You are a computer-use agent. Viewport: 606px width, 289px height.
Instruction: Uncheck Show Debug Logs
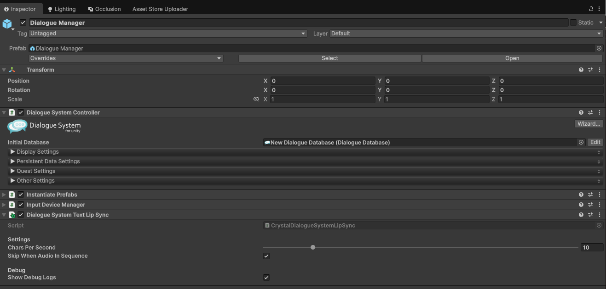[x=266, y=278]
